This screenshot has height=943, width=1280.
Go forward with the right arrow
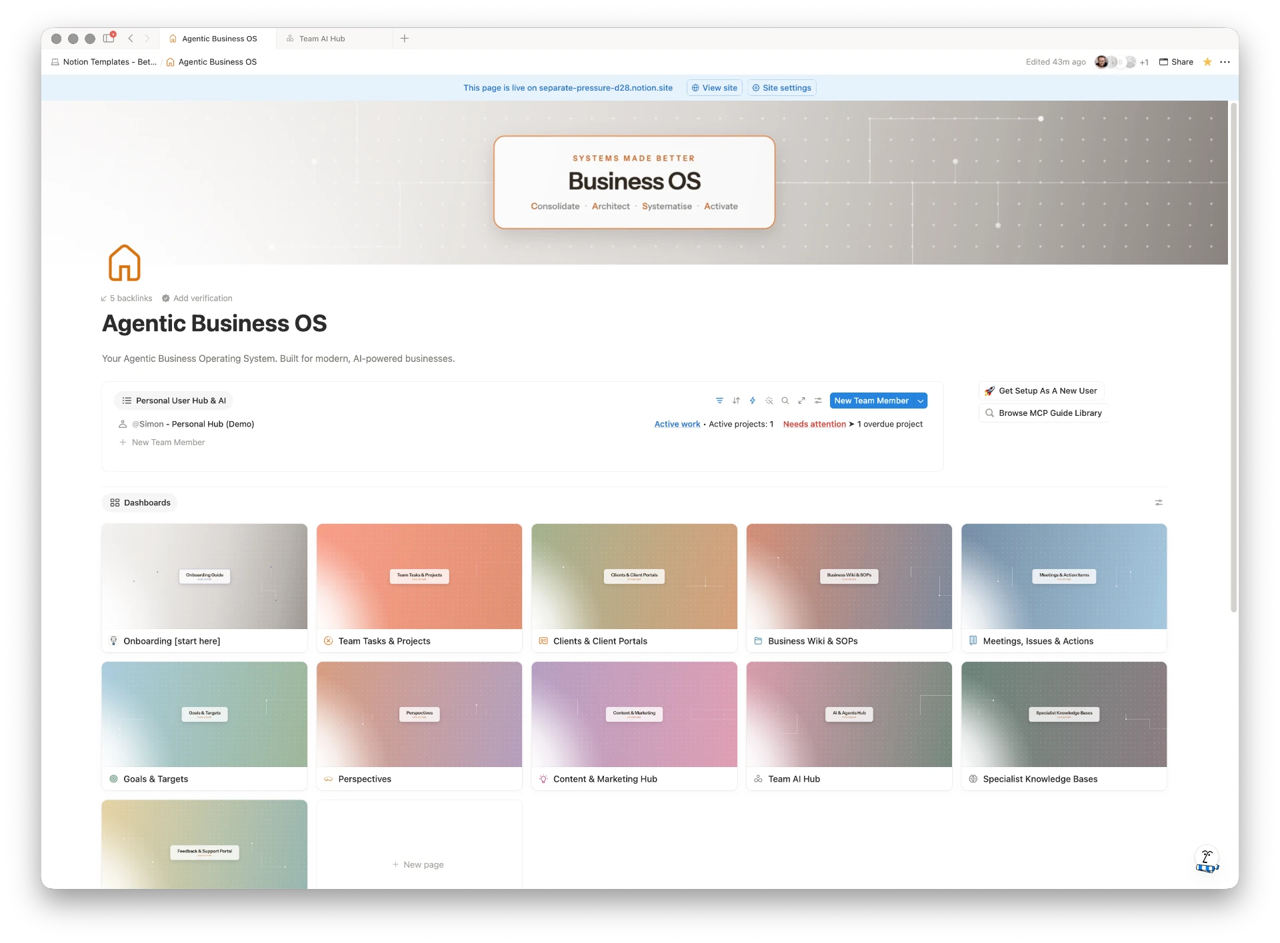pyautogui.click(x=147, y=39)
